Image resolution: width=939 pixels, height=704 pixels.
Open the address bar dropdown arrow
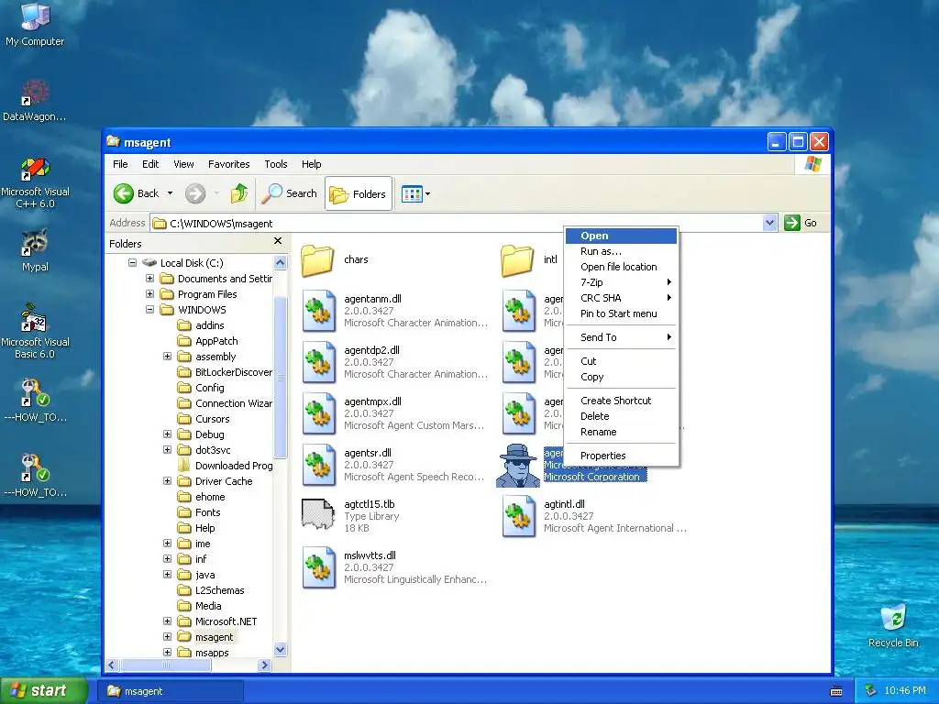(x=769, y=223)
